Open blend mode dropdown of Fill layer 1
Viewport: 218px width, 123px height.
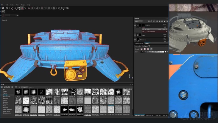[x=165, y=39]
